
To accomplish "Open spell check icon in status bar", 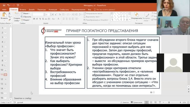I will click(x=15, y=102).
